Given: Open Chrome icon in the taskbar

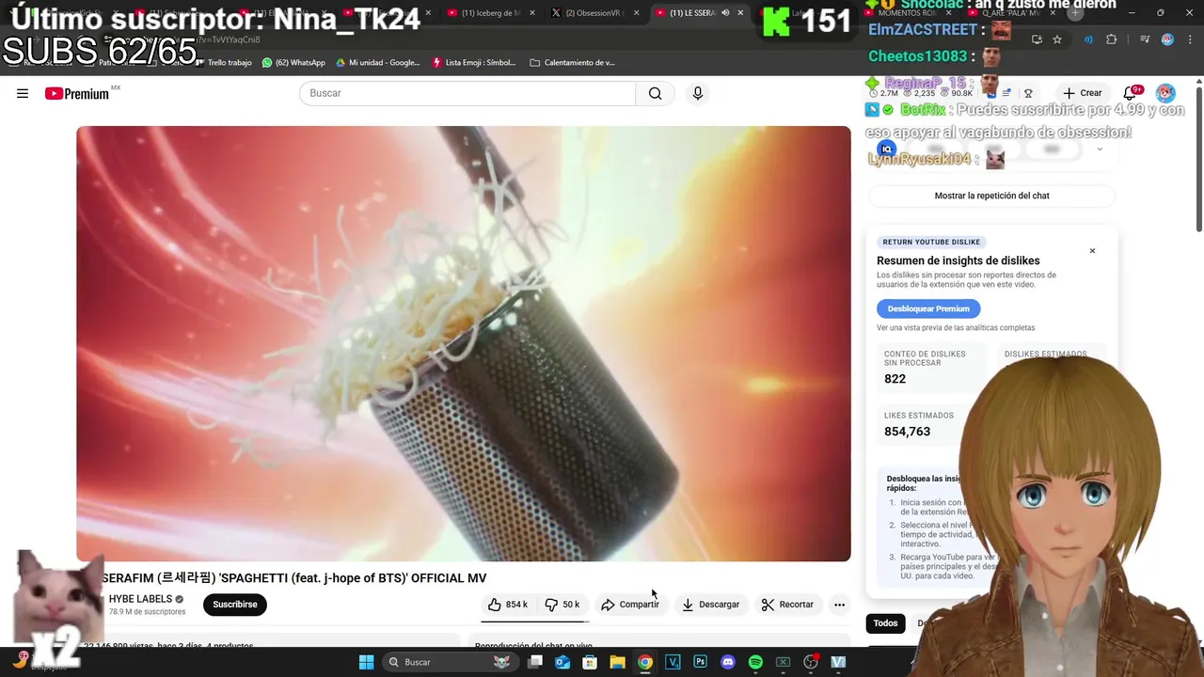Looking at the screenshot, I should (644, 662).
